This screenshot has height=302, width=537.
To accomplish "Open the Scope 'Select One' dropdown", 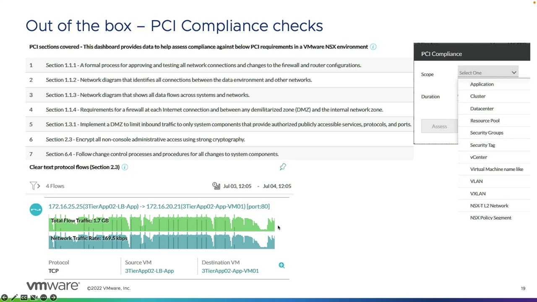I will (x=488, y=73).
